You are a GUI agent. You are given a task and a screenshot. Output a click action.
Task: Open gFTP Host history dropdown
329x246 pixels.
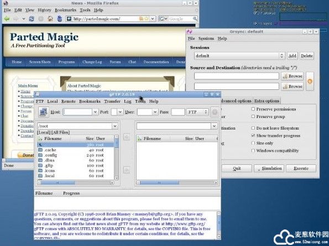point(95,112)
